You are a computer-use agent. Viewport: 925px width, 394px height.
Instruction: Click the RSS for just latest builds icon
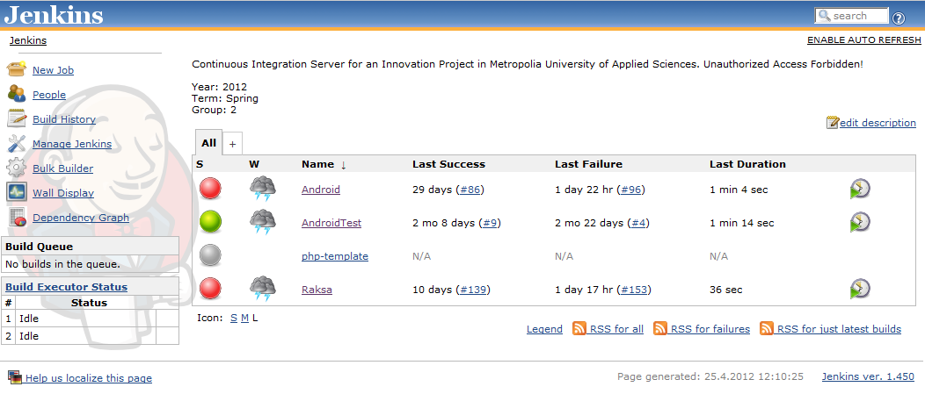(767, 328)
